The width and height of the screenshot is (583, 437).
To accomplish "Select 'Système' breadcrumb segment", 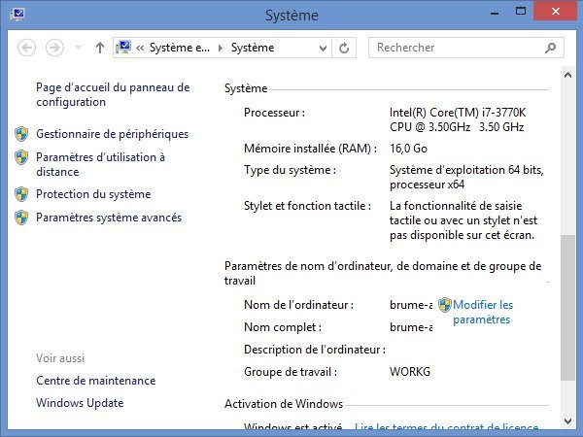I will pyautogui.click(x=253, y=48).
